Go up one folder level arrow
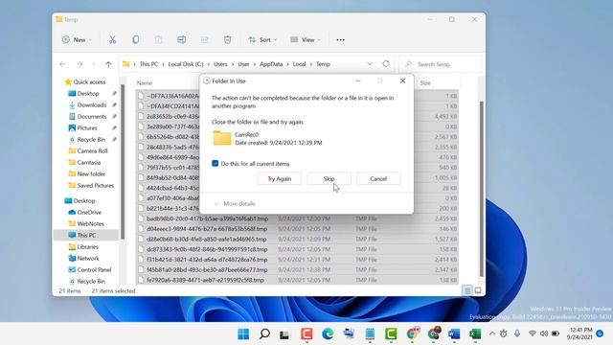 (x=108, y=64)
